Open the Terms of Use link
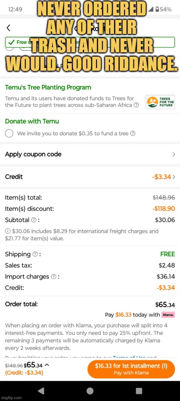Viewport: 180px width, 401px height. (x=129, y=357)
